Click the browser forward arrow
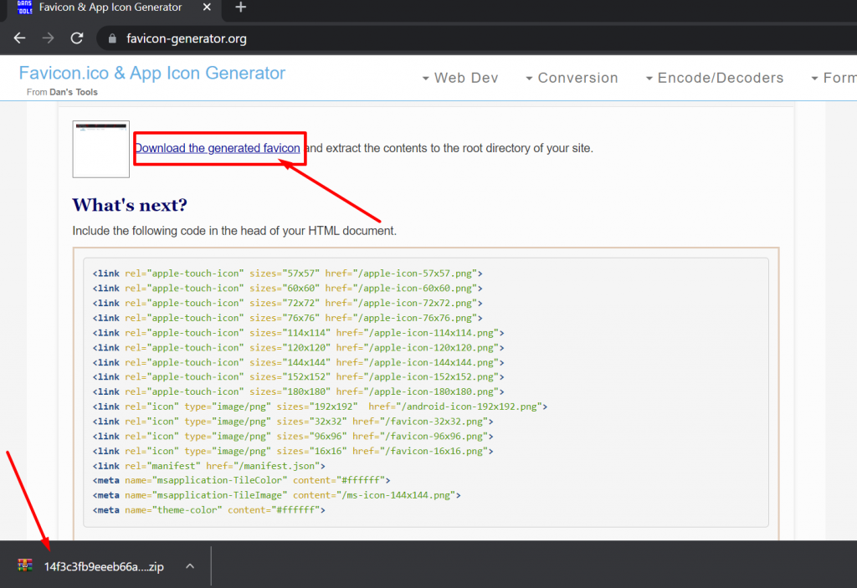This screenshot has width=857, height=588. [49, 38]
